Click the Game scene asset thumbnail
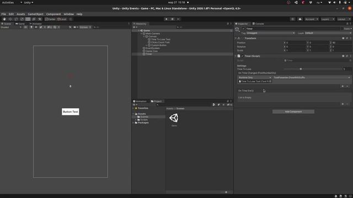This screenshot has height=198, width=353. pyautogui.click(x=174, y=118)
